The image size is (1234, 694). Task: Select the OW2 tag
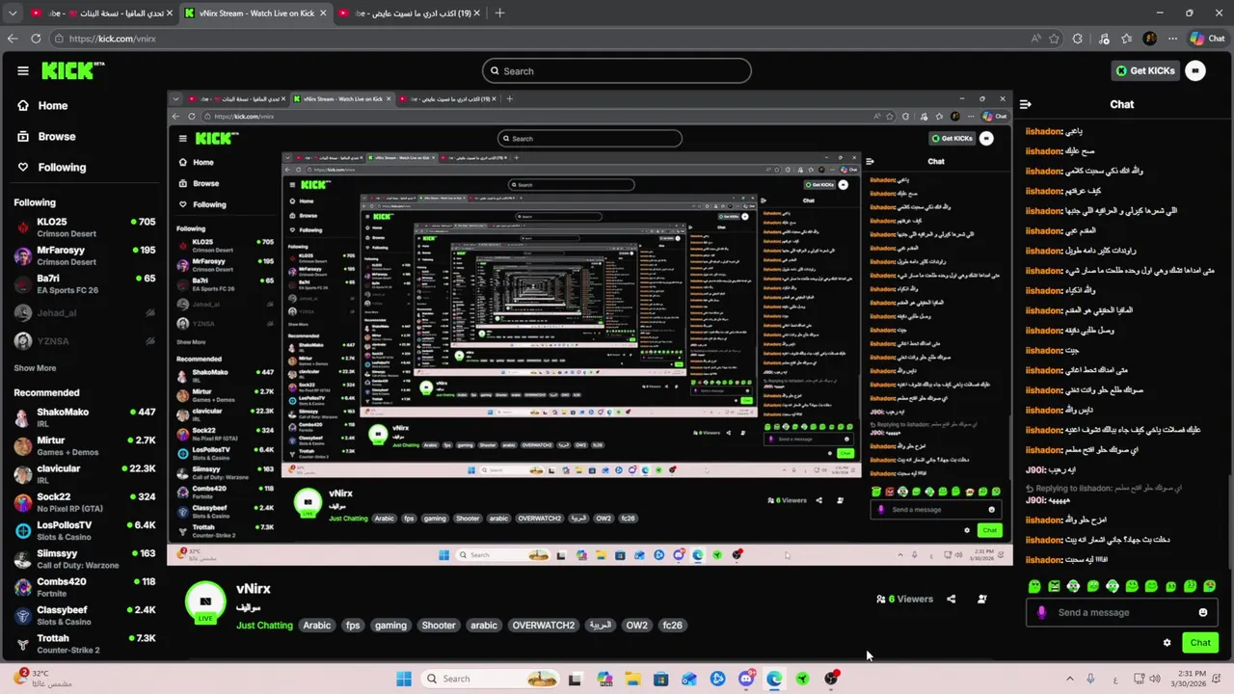tap(636, 626)
